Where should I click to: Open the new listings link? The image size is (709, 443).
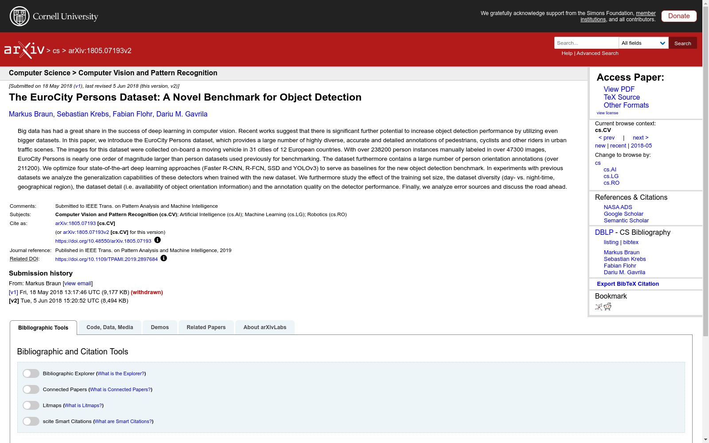(x=600, y=146)
